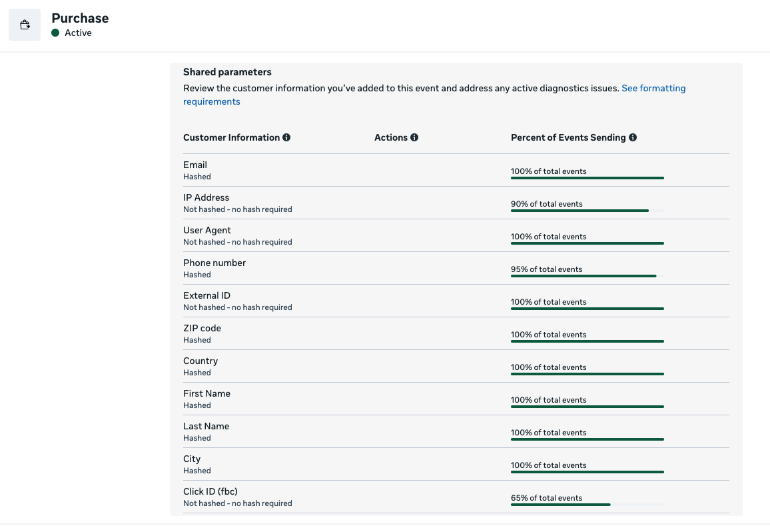Click the Purchase event shopping bag icon
Viewport: 770px width, 526px height.
click(25, 25)
